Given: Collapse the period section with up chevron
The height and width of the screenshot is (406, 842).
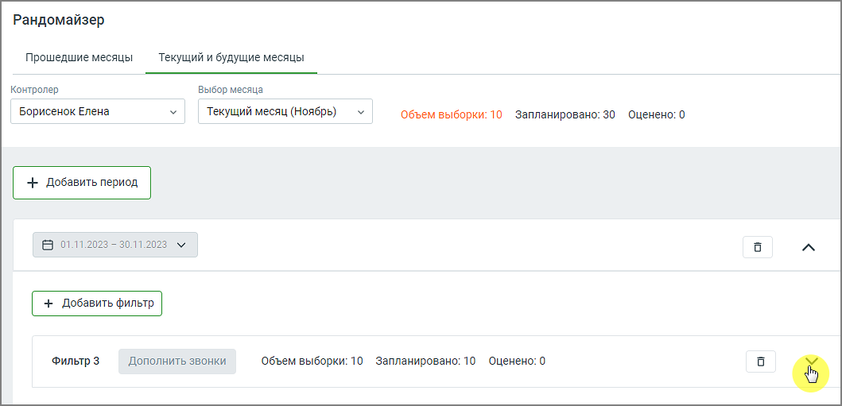Looking at the screenshot, I should click(x=808, y=247).
